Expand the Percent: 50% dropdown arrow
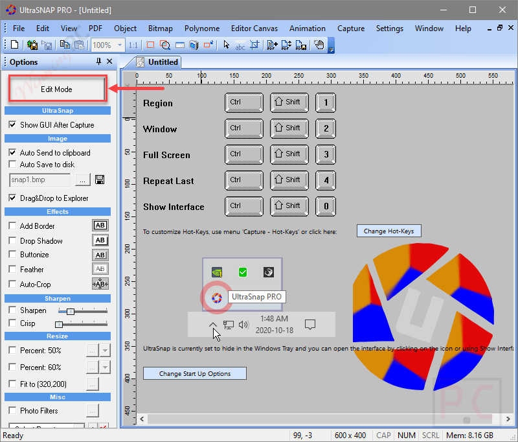This screenshot has width=518, height=442. pyautogui.click(x=105, y=350)
